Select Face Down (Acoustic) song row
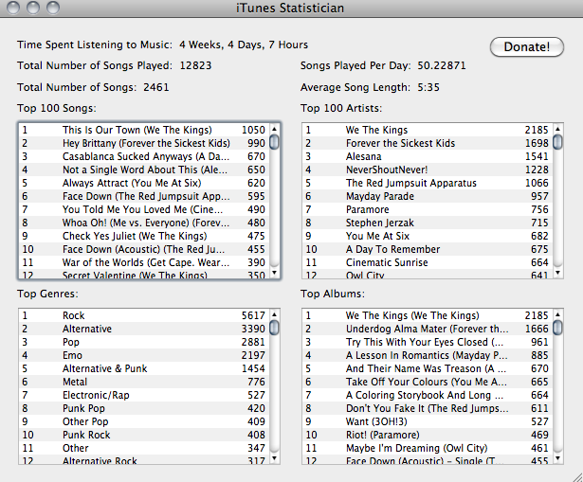Screen dimensions: 583x482 pyautogui.click(x=144, y=250)
